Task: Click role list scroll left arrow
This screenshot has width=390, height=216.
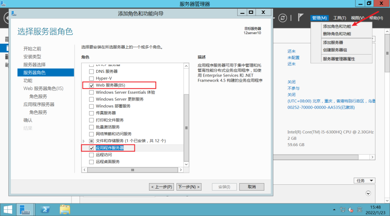Action: click(84, 170)
